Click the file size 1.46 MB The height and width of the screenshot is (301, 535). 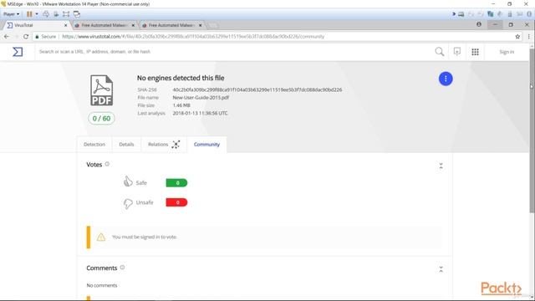point(181,105)
